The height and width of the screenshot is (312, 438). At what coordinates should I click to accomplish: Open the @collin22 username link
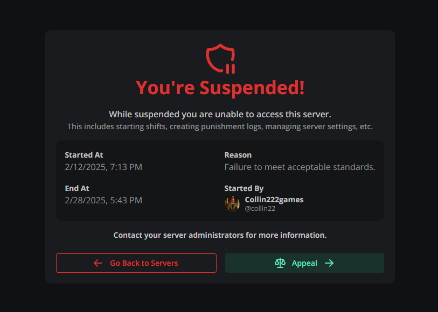point(260,208)
